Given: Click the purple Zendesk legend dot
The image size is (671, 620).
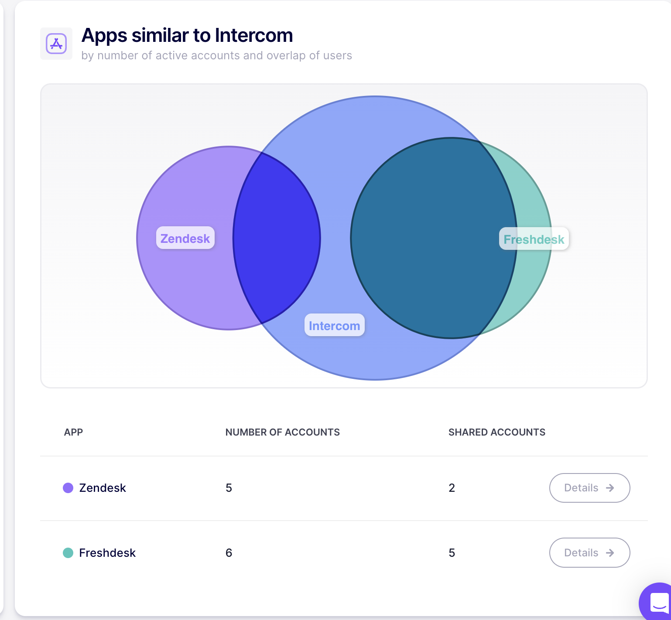Looking at the screenshot, I should pos(68,488).
